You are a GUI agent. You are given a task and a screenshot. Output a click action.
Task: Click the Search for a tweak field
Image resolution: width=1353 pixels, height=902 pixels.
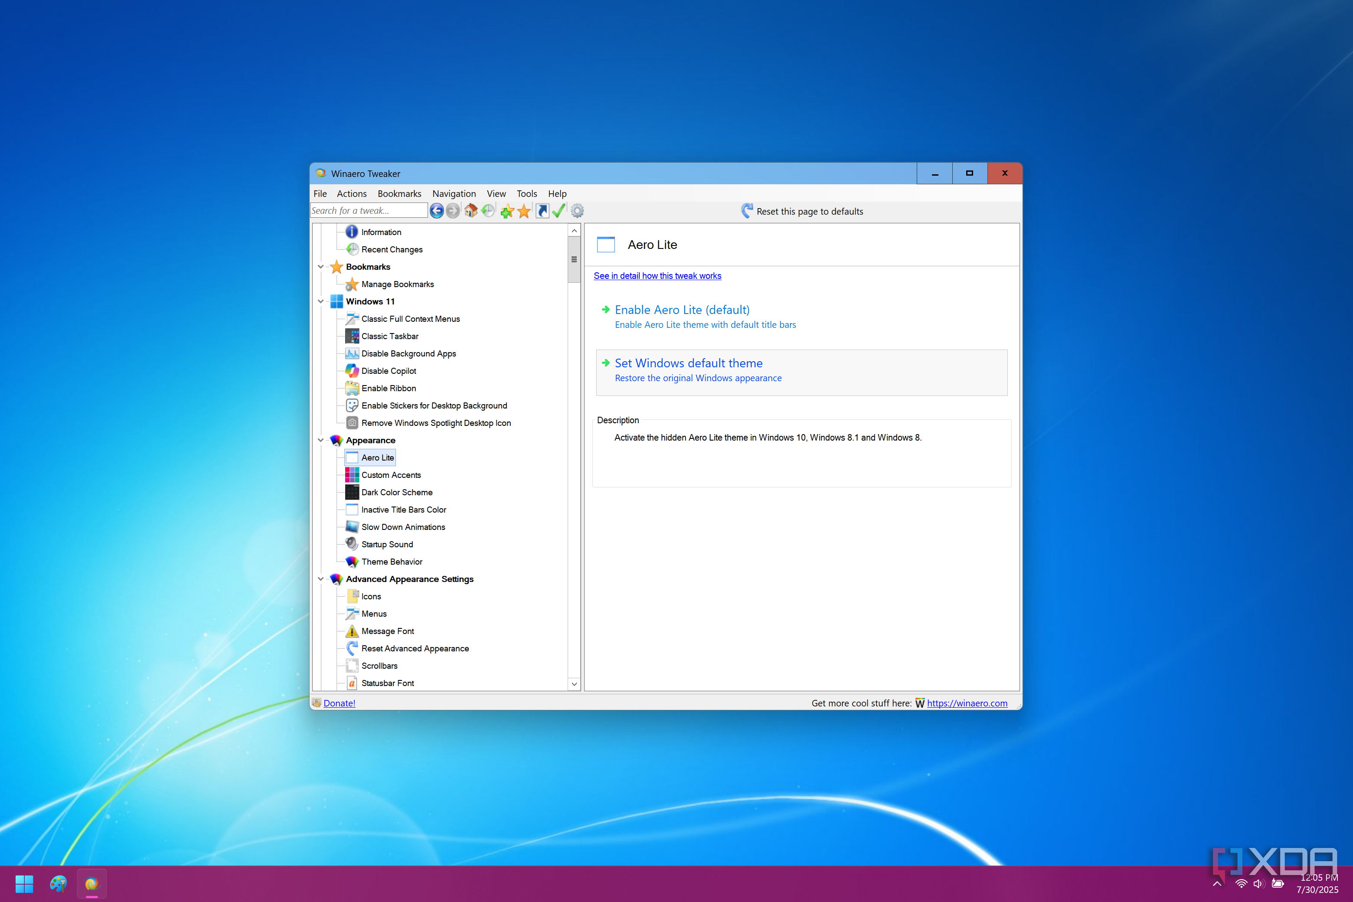click(368, 211)
